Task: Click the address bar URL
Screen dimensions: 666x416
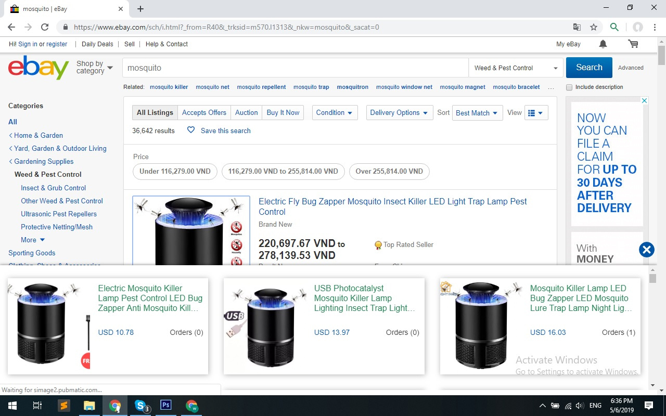Action: coord(226,27)
